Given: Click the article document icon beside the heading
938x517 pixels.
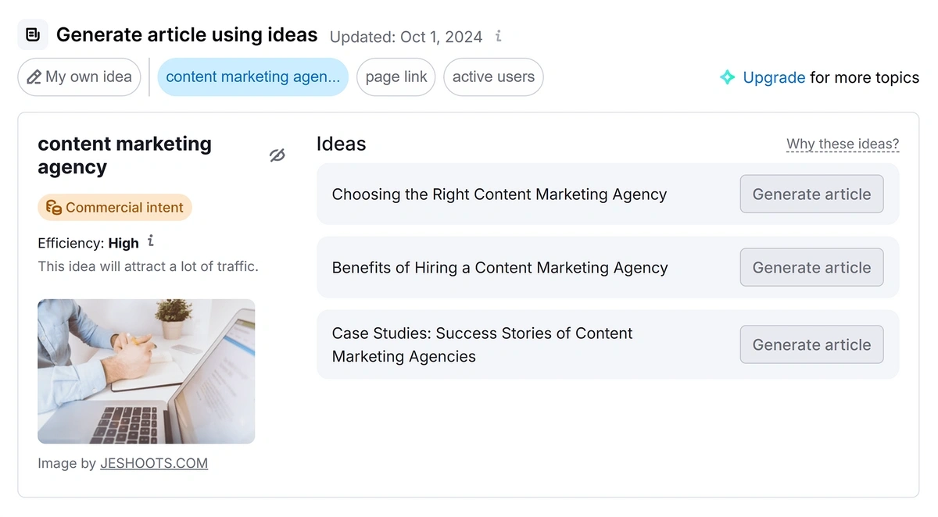Looking at the screenshot, I should (33, 35).
